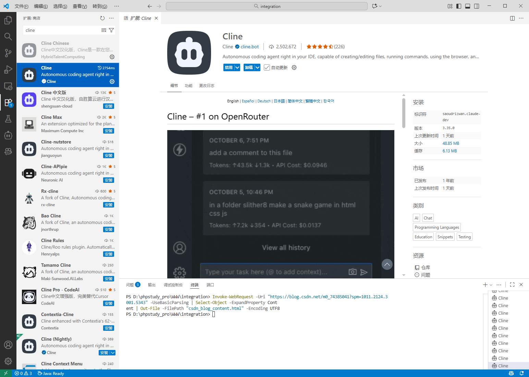
Task: Open extension filter funnel icon
Action: 111,30
